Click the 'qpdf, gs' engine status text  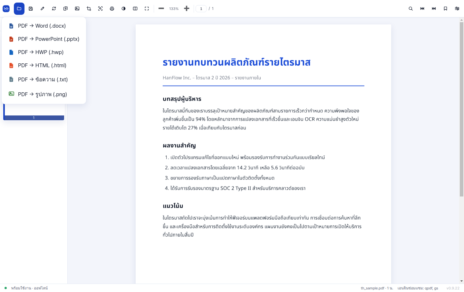(431, 288)
